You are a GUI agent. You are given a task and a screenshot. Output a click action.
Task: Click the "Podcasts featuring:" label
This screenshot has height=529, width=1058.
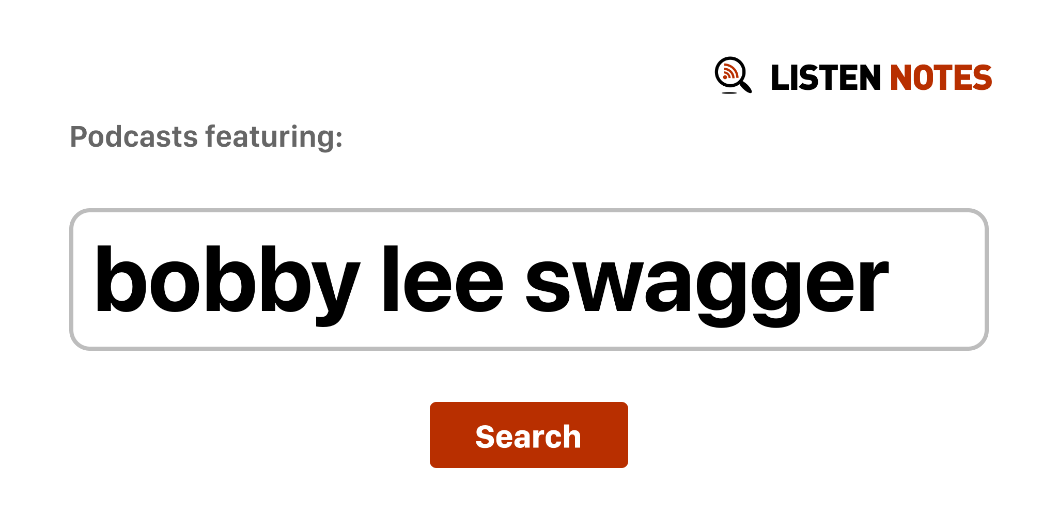[206, 137]
